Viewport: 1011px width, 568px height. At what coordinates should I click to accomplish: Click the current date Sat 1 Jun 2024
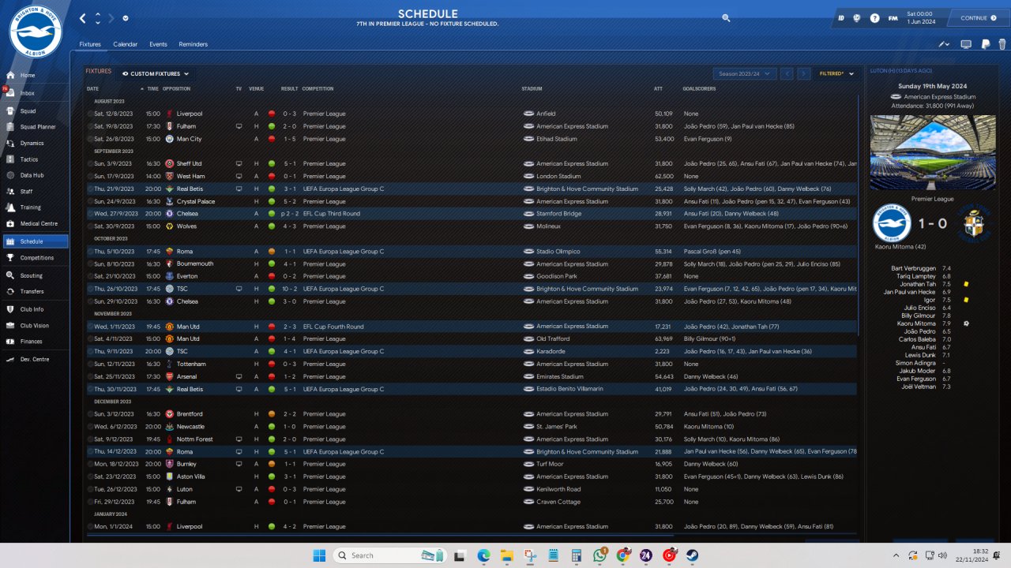pos(920,17)
